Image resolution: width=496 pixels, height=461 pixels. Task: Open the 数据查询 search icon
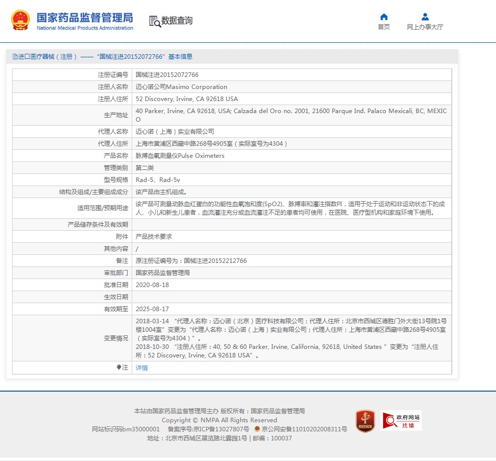pos(155,21)
